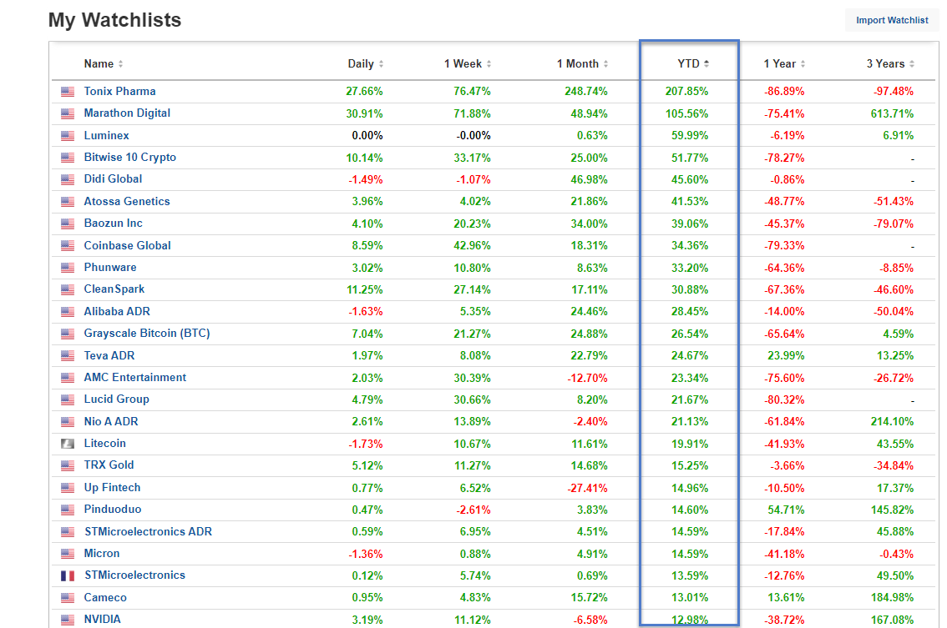
Task: Open the Up Fintech link
Action: [x=113, y=487]
